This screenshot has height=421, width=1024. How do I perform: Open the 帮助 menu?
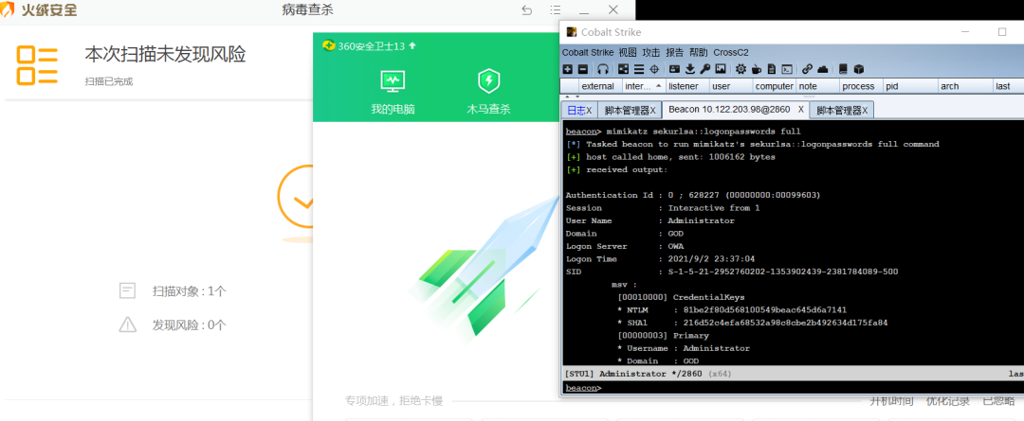698,52
